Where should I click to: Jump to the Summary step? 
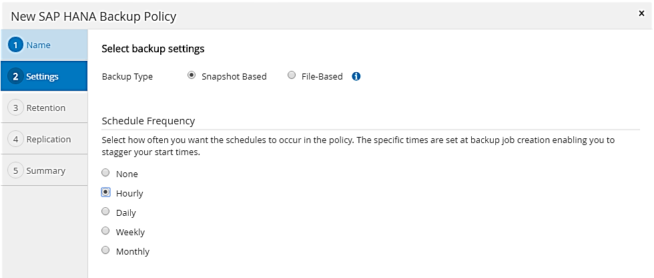[x=45, y=170]
